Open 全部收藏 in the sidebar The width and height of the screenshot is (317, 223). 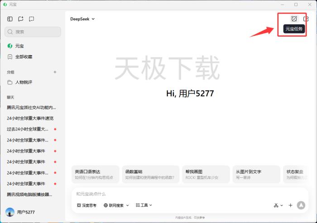(24, 57)
